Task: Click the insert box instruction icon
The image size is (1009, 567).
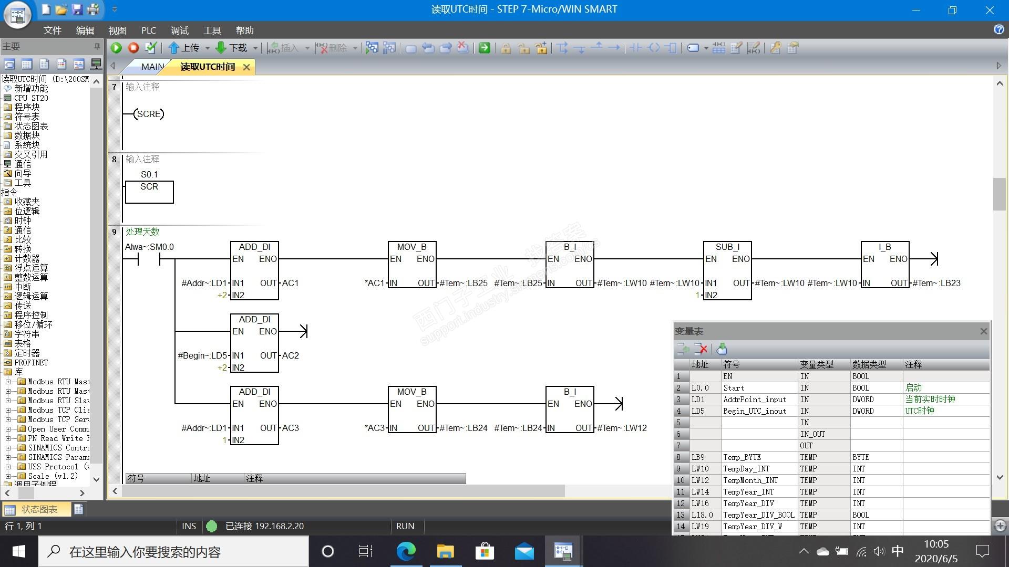Action: [671, 48]
